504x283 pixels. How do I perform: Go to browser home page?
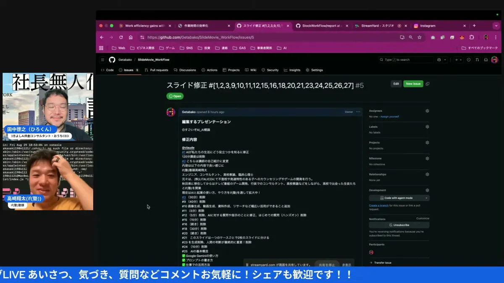(x=131, y=37)
